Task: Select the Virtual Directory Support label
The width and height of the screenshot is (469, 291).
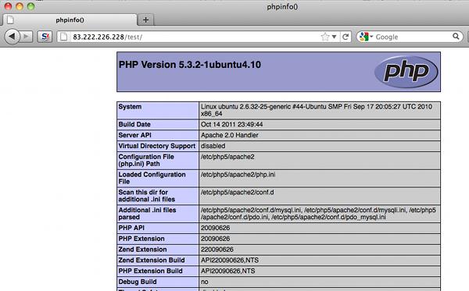Action: pyautogui.click(x=157, y=146)
